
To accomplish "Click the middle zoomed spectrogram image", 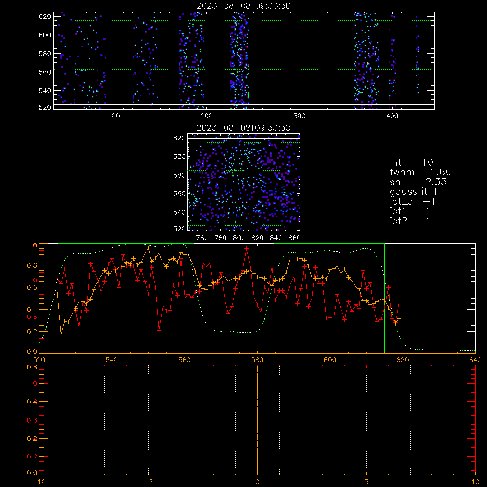I will pos(244,182).
